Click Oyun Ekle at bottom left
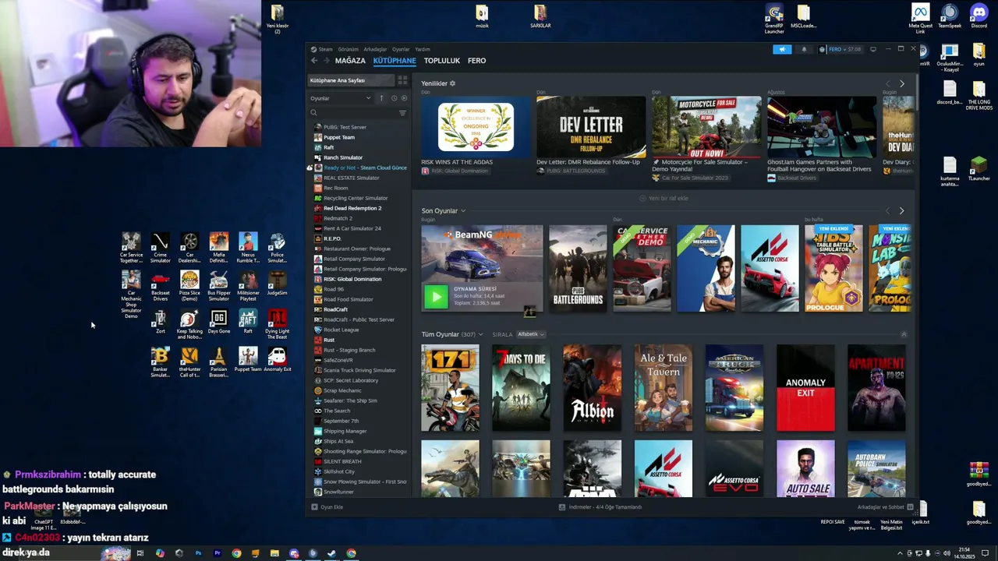This screenshot has height=561, width=998. click(327, 507)
